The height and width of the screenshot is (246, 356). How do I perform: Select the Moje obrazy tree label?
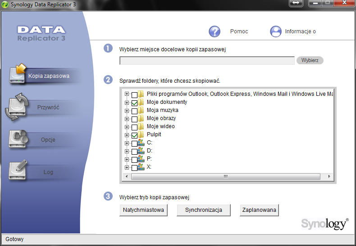(x=161, y=118)
